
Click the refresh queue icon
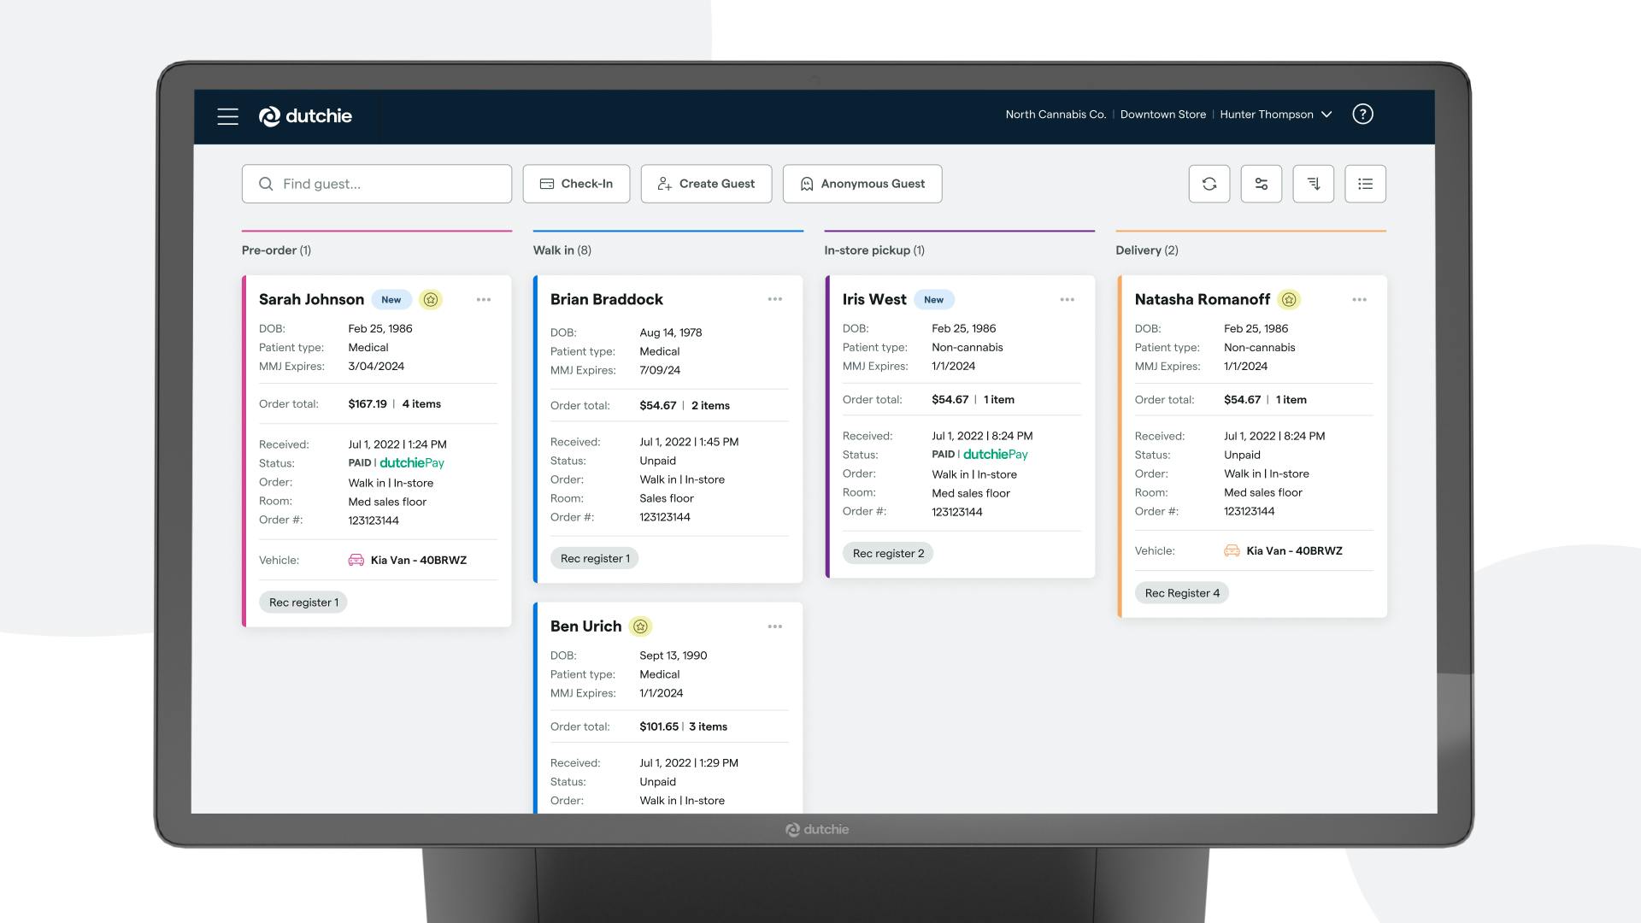(1209, 183)
